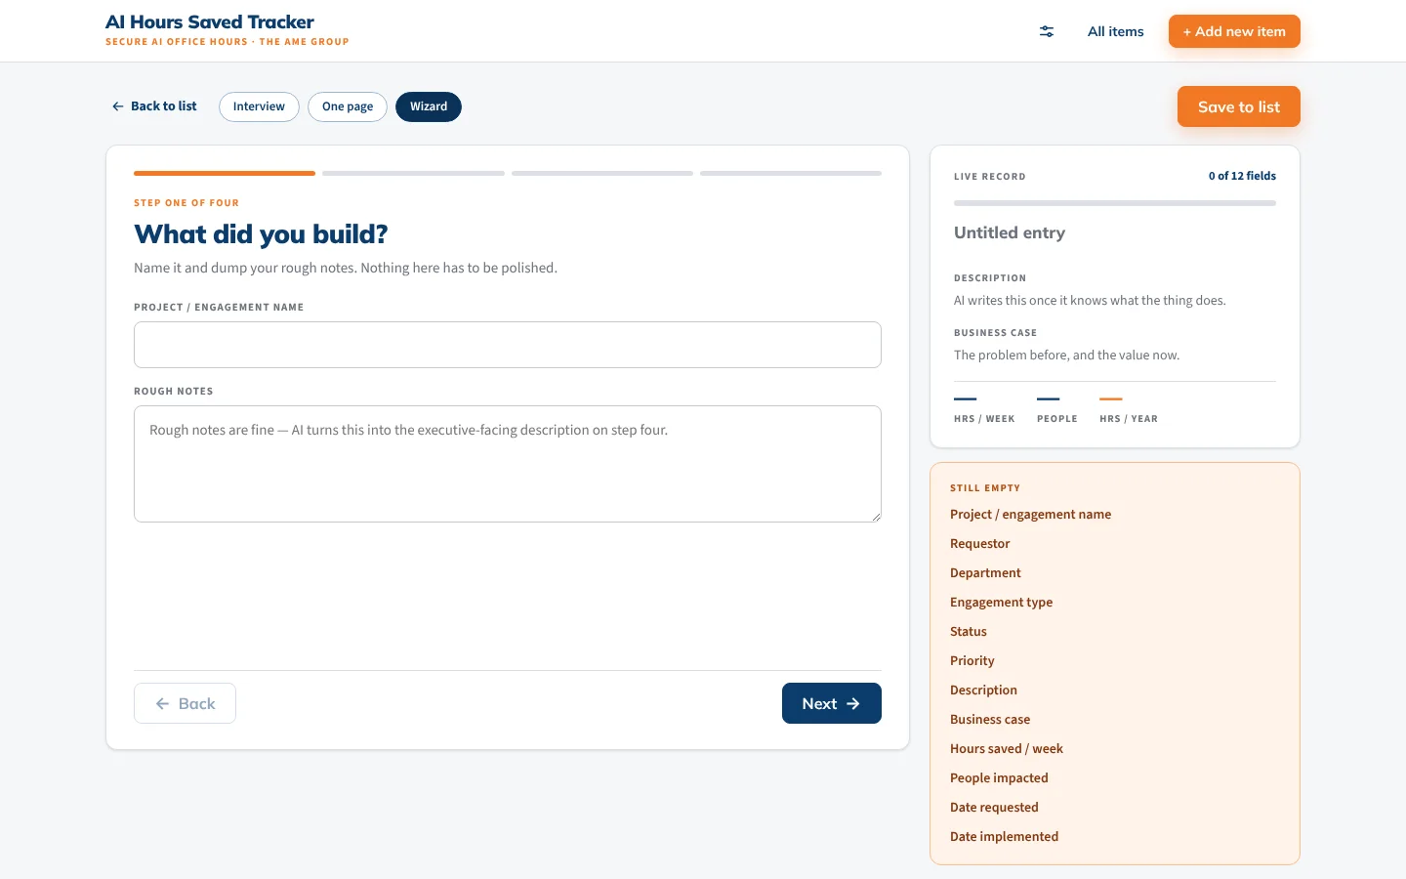Viewport: 1406px width, 879px height.
Task: Click the first step progress bar segment
Action: (225, 173)
